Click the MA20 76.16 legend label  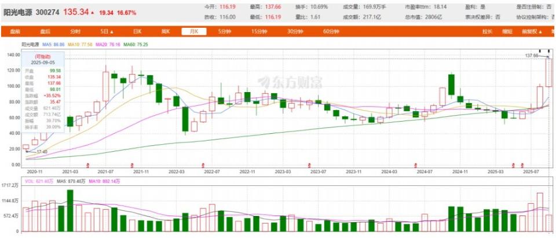pyautogui.click(x=108, y=45)
